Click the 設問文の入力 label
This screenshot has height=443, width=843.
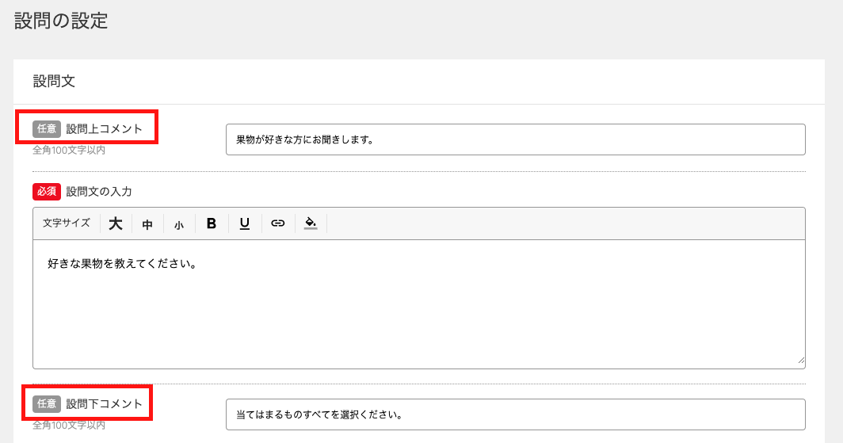click(x=99, y=192)
